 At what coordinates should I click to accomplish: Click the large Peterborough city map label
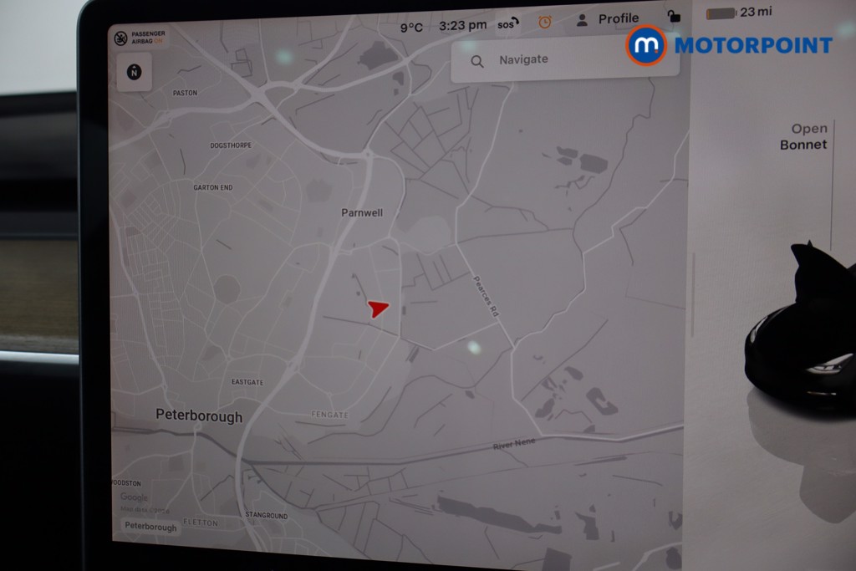pyautogui.click(x=199, y=416)
